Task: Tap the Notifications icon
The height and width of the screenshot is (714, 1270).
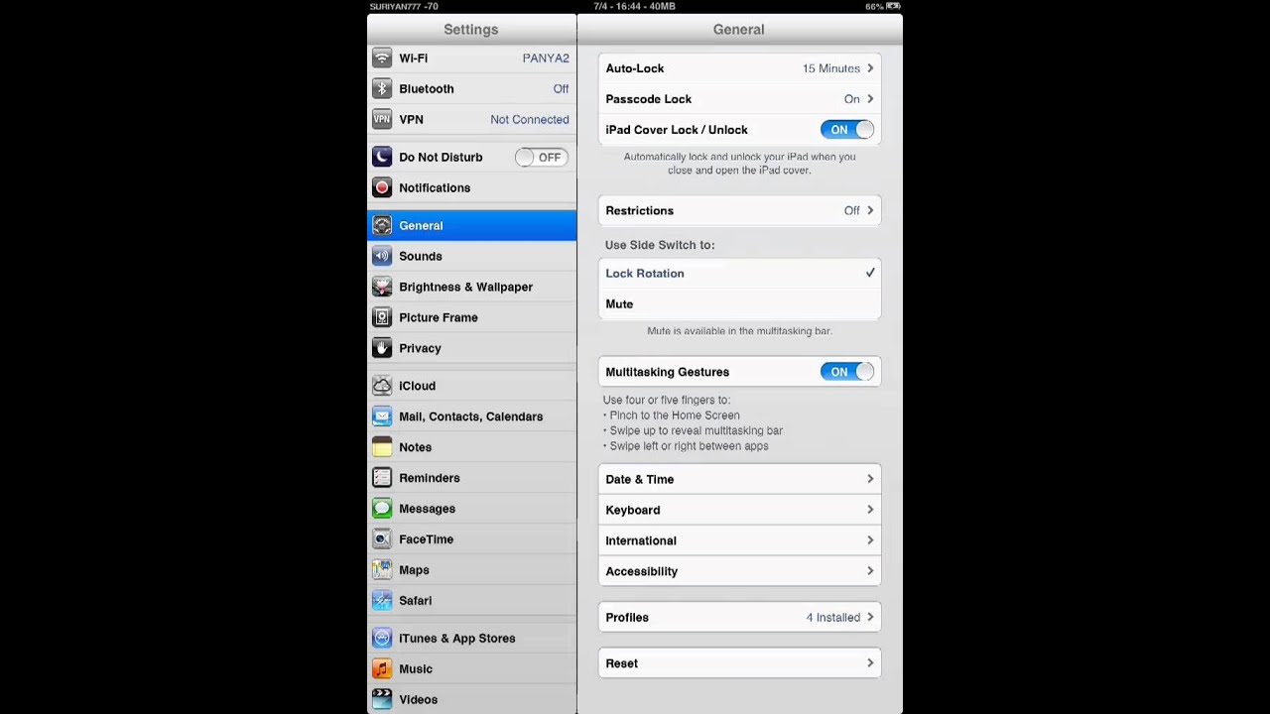Action: coord(382,188)
